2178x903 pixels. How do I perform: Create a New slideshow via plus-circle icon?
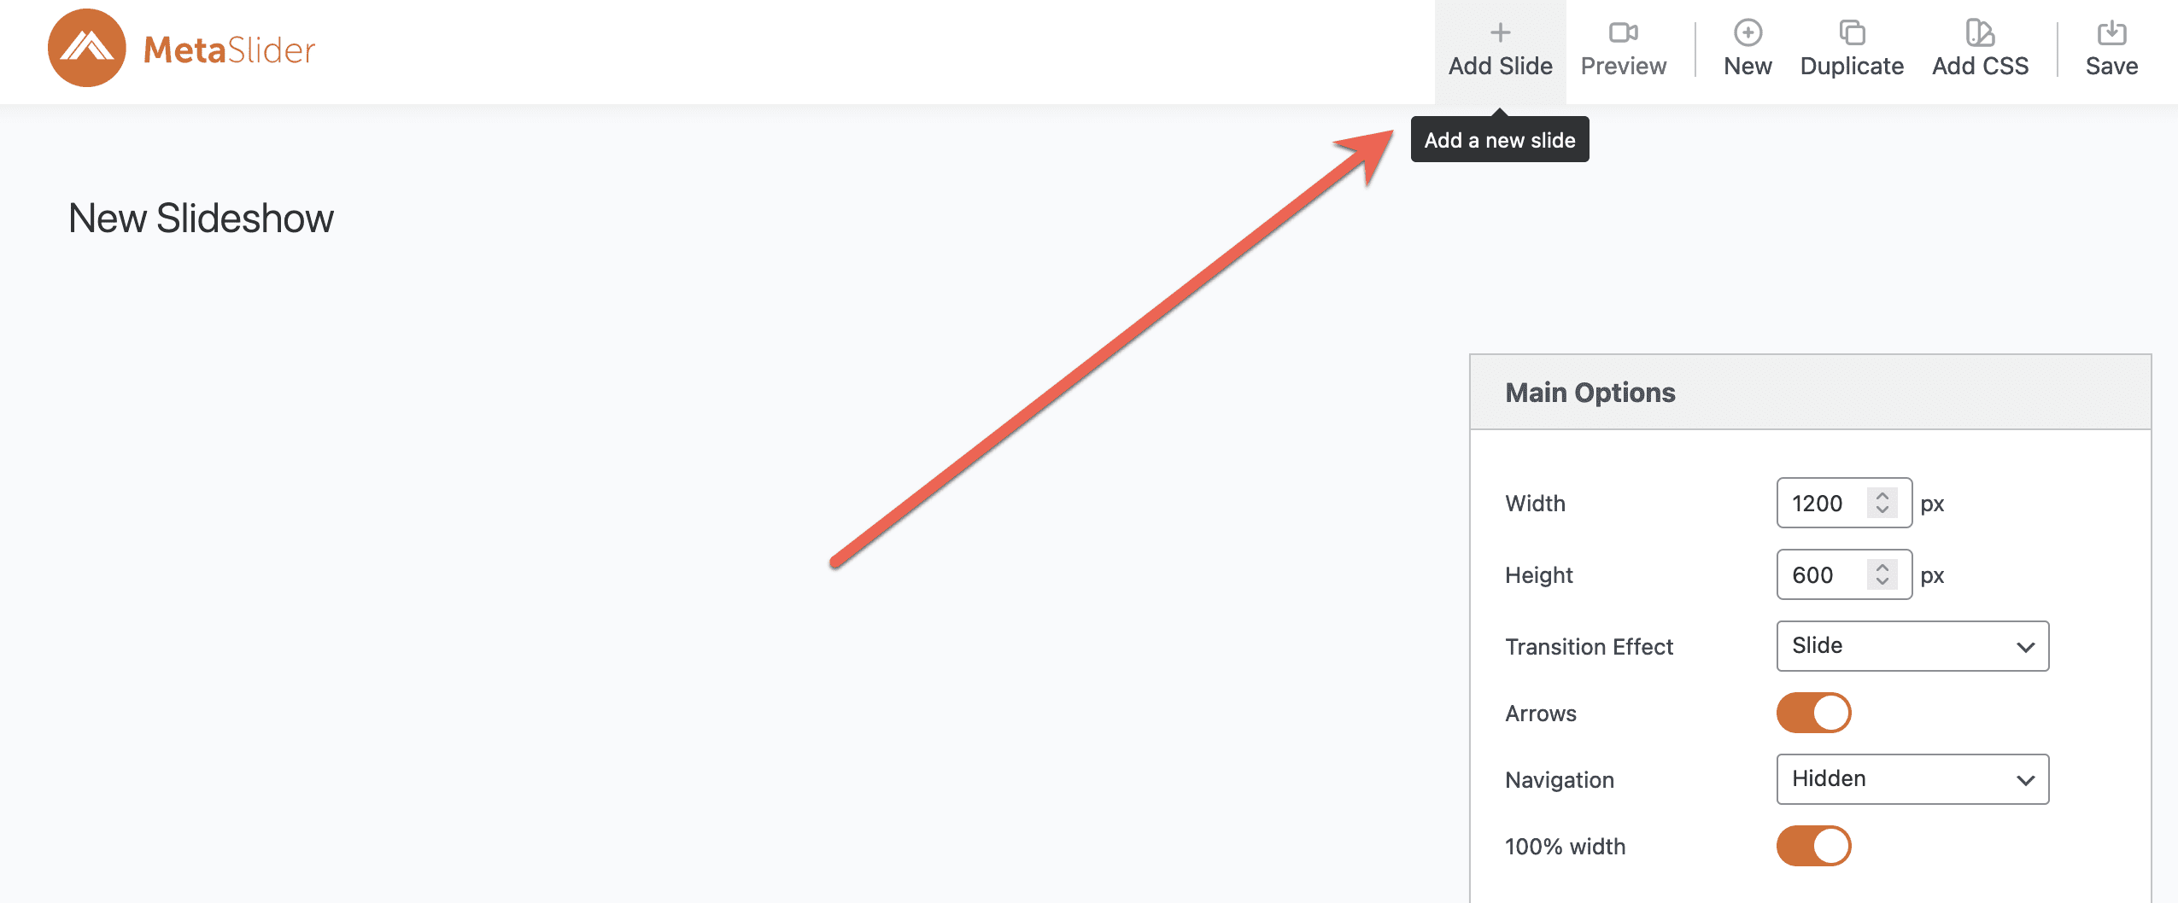[x=1748, y=32]
